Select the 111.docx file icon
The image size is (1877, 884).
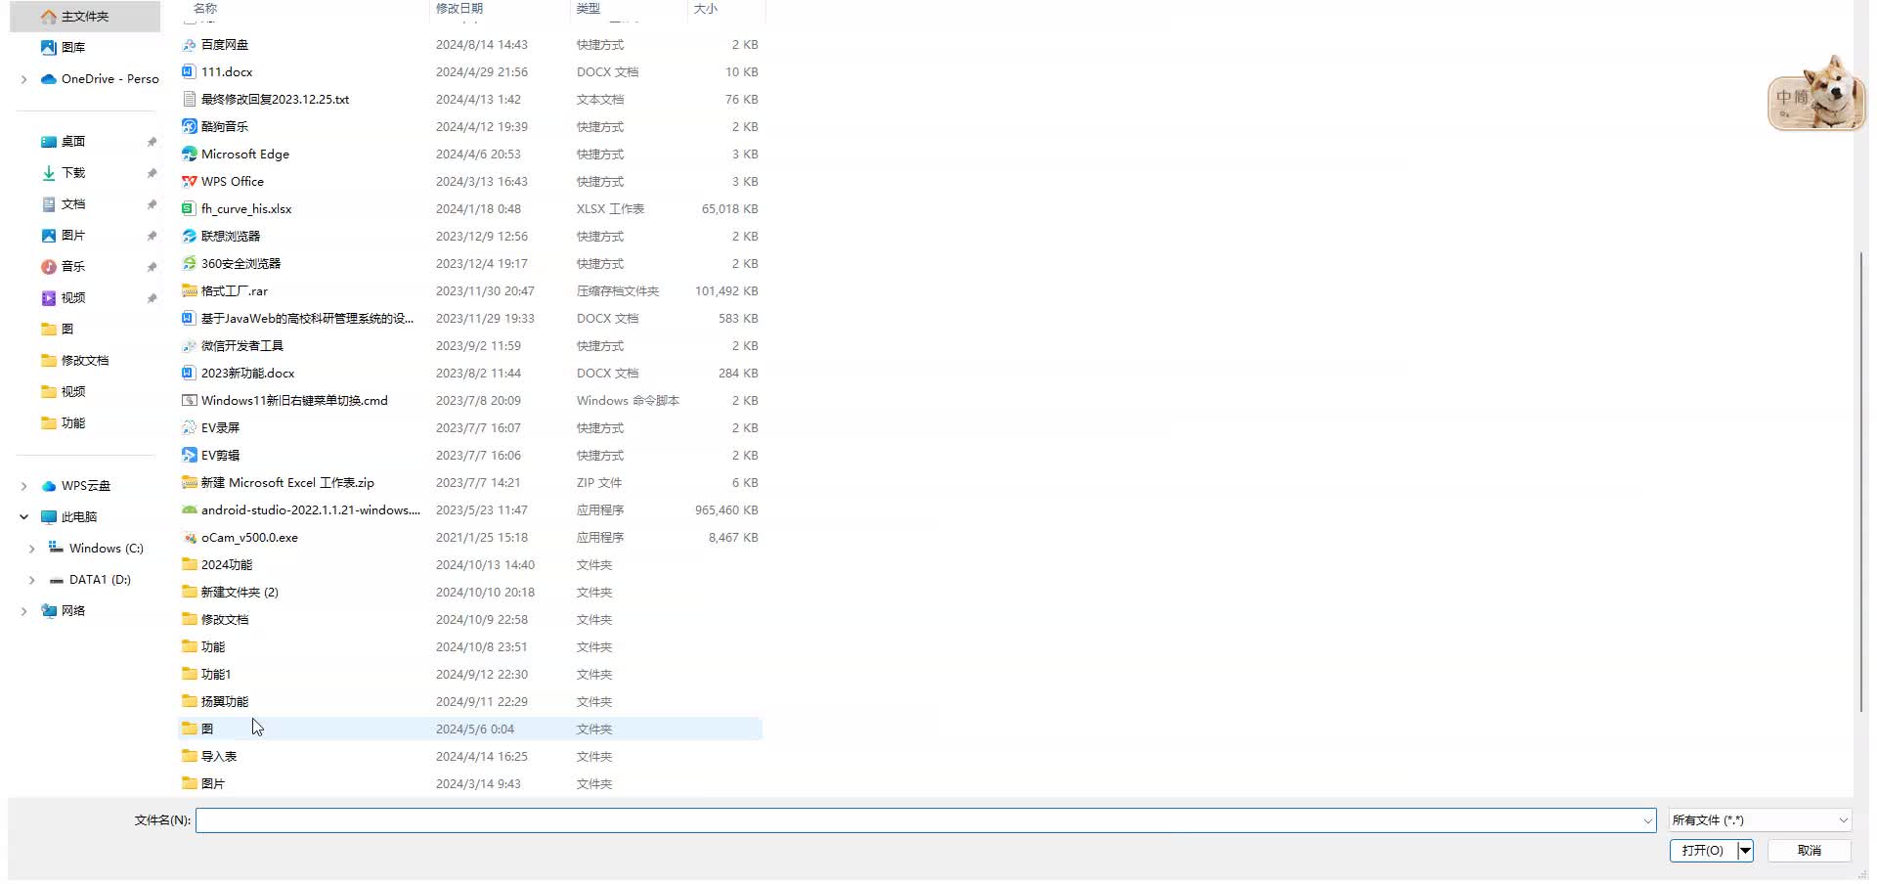190,72
